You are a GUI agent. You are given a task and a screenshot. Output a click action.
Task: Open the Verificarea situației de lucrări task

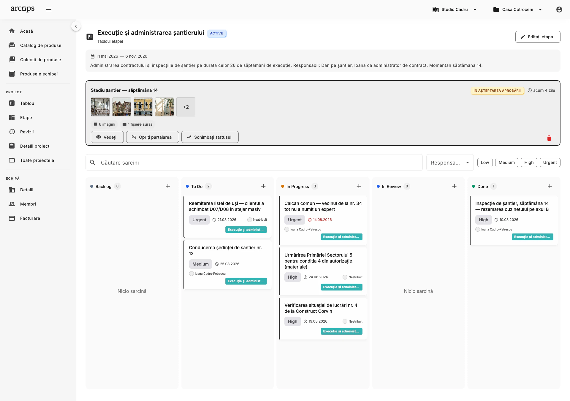point(323,318)
